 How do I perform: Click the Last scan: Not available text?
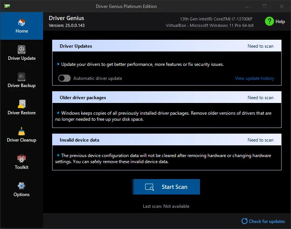(166, 206)
